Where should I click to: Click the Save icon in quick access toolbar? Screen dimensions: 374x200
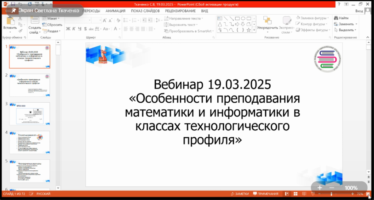click(x=13, y=4)
